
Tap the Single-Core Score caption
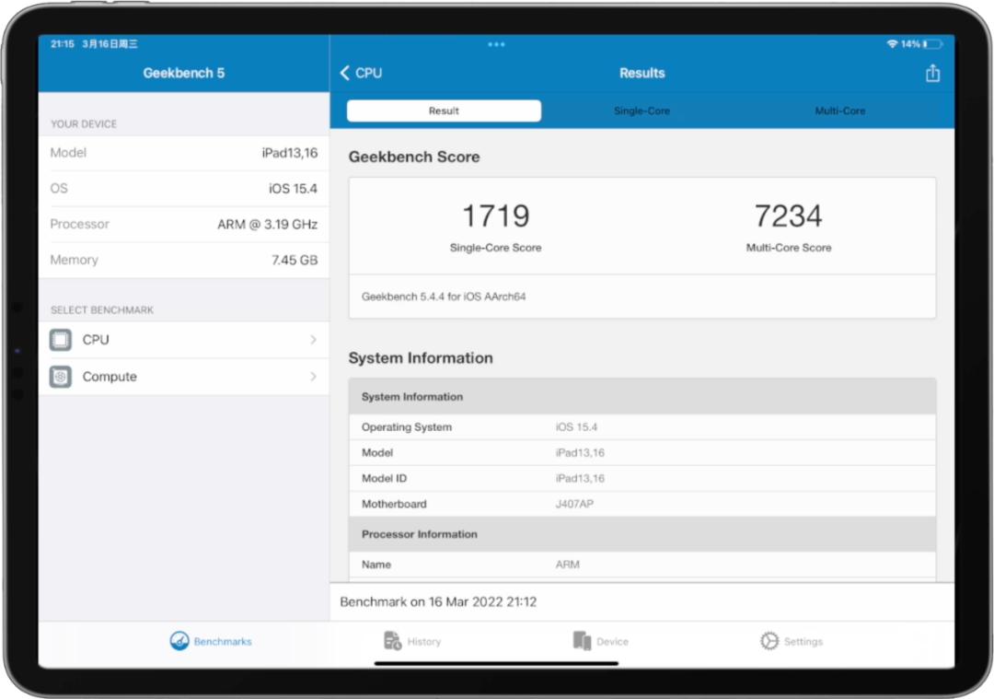click(x=496, y=248)
